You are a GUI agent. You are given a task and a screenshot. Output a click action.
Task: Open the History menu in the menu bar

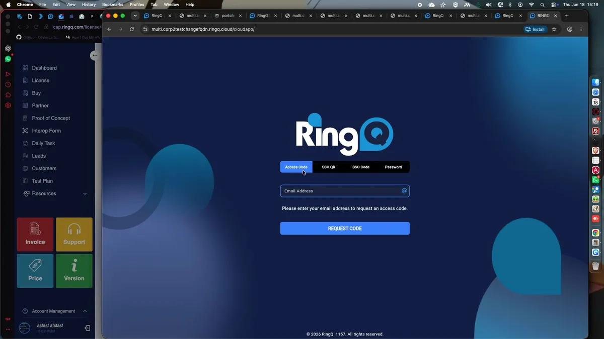coord(89,5)
